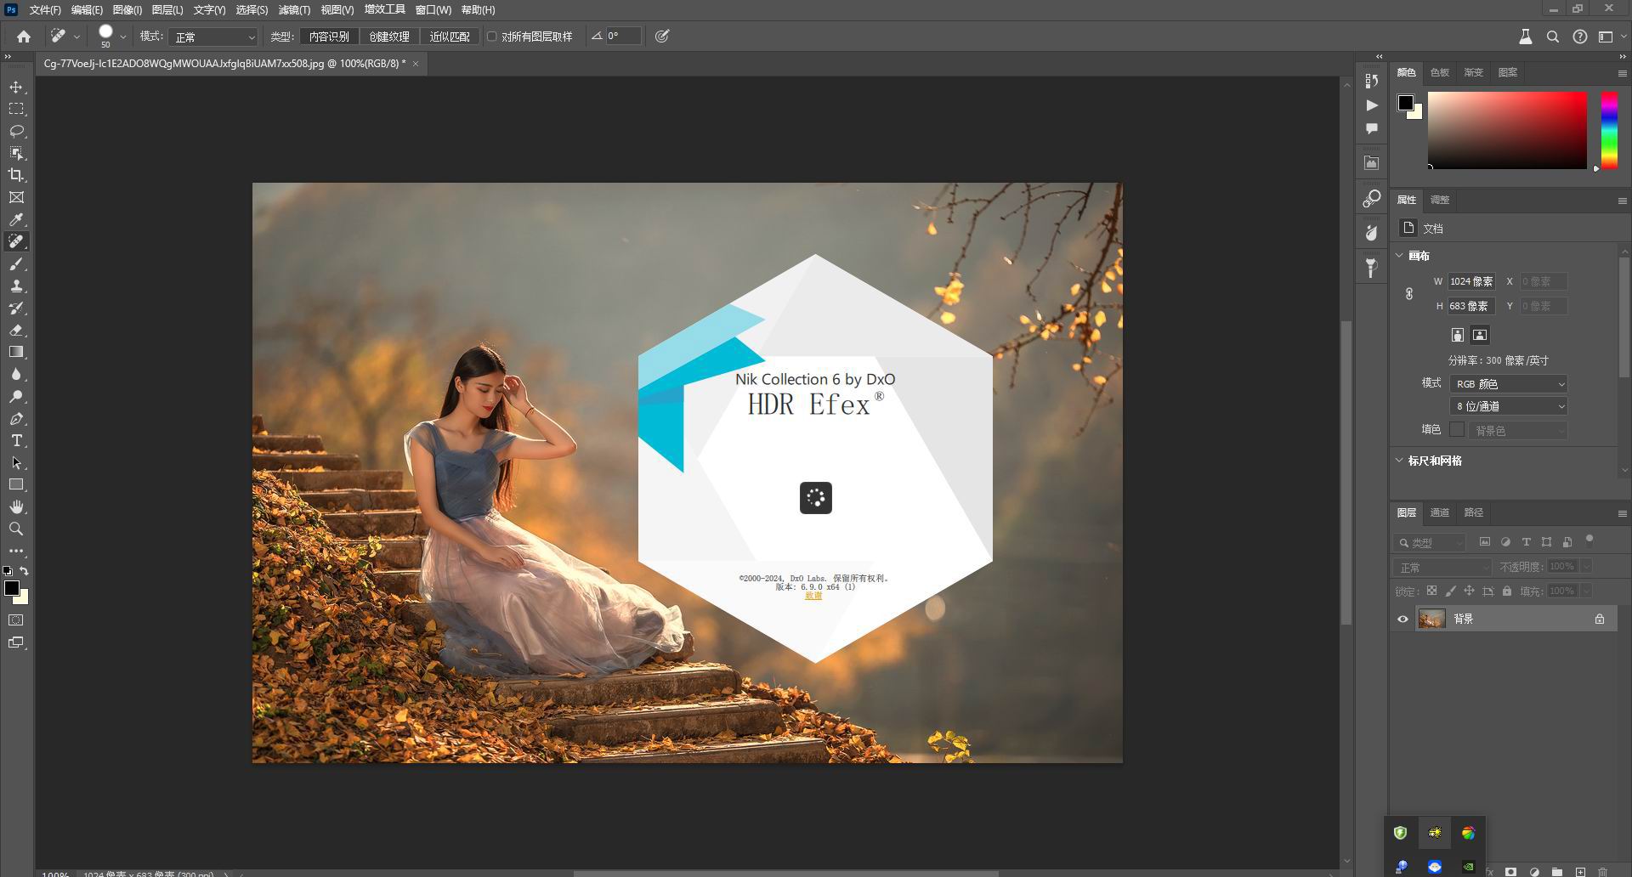Select the Spot Healing Brush tool
Viewport: 1632px width, 877px height.
pos(16,241)
